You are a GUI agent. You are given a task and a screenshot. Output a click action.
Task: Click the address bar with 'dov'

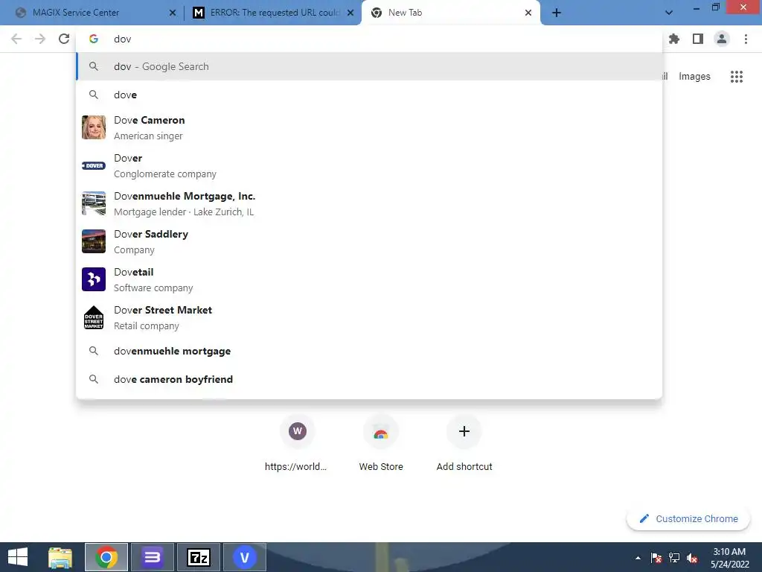click(x=369, y=39)
